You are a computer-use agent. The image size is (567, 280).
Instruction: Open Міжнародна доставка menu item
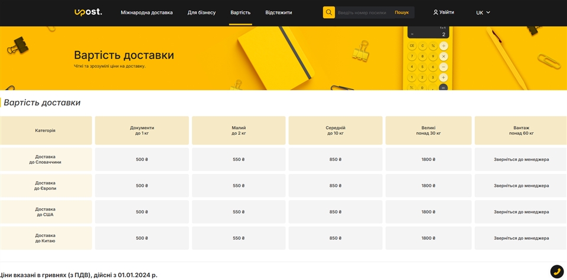[146, 12]
